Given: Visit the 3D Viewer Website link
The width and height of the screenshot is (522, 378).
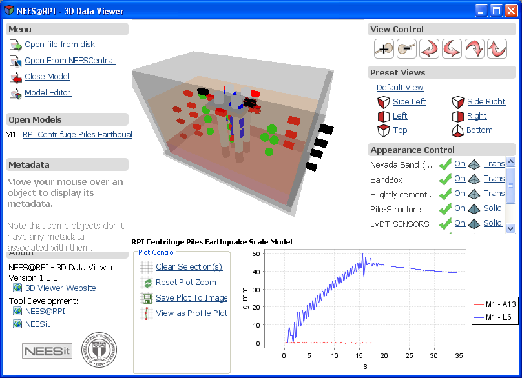Looking at the screenshot, I should pyautogui.click(x=61, y=288).
